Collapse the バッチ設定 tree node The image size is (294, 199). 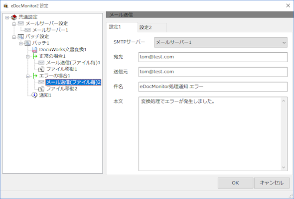click(14, 37)
